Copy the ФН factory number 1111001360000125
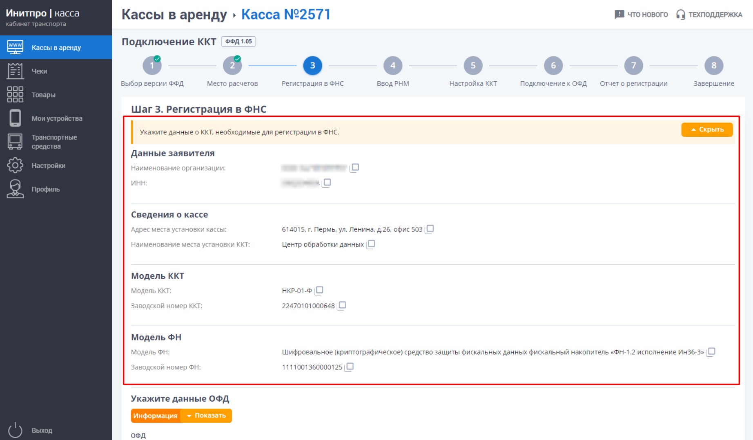The height and width of the screenshot is (440, 753). click(x=350, y=367)
